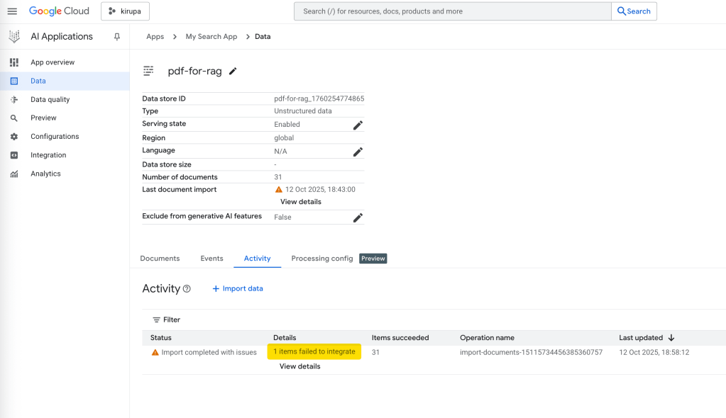Image resolution: width=726 pixels, height=418 pixels.
Task: Open Data quality in the sidebar
Action: (x=50, y=100)
